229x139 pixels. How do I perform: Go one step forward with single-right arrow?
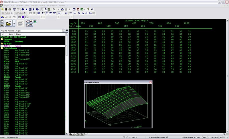34,9
